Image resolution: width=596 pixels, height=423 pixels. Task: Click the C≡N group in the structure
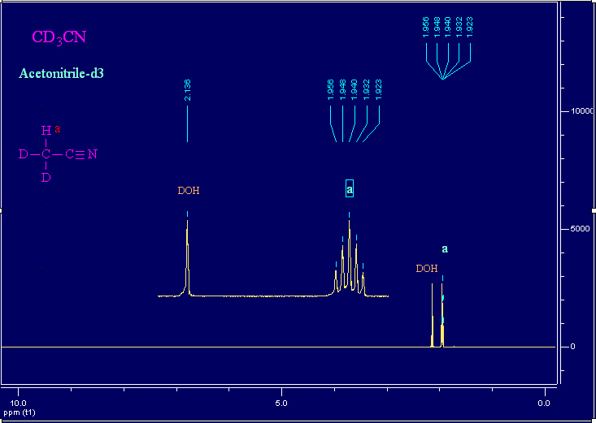coord(81,154)
